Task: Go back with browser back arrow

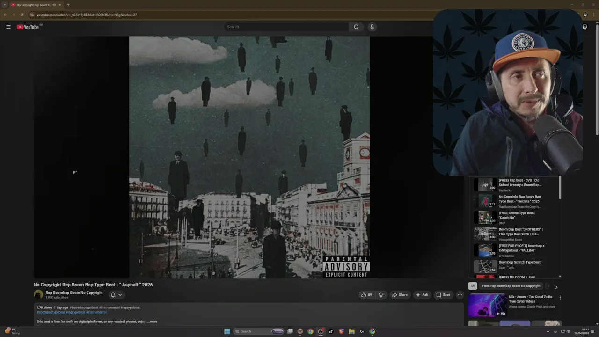Action: point(5,15)
